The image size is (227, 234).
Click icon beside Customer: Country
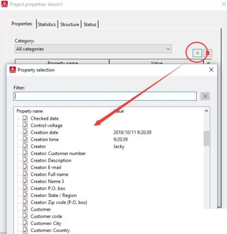[x=25, y=230]
